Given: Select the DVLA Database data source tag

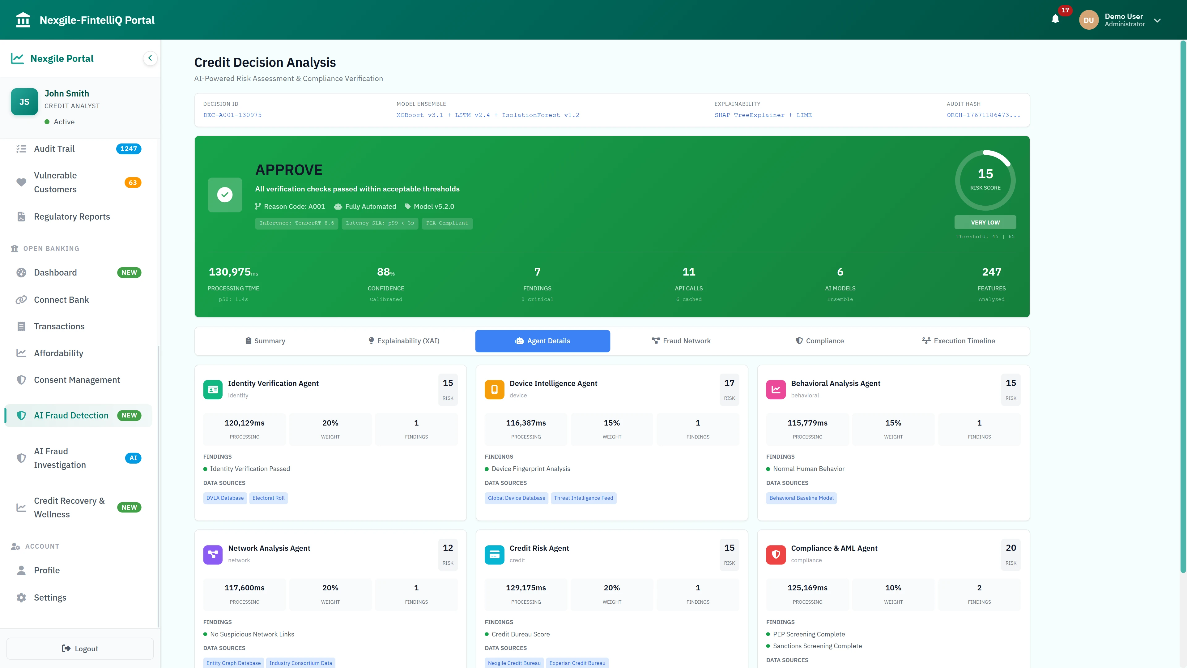Looking at the screenshot, I should point(225,498).
